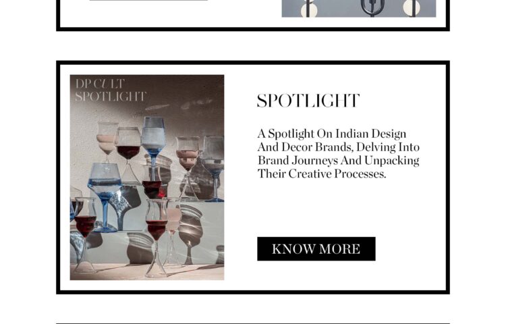Click the KNOW MORE button
506x324 pixels.
tap(316, 249)
